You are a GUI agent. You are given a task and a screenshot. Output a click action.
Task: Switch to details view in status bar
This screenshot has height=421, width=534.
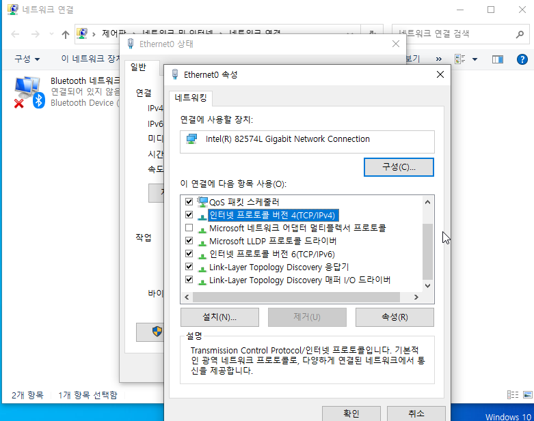513,395
